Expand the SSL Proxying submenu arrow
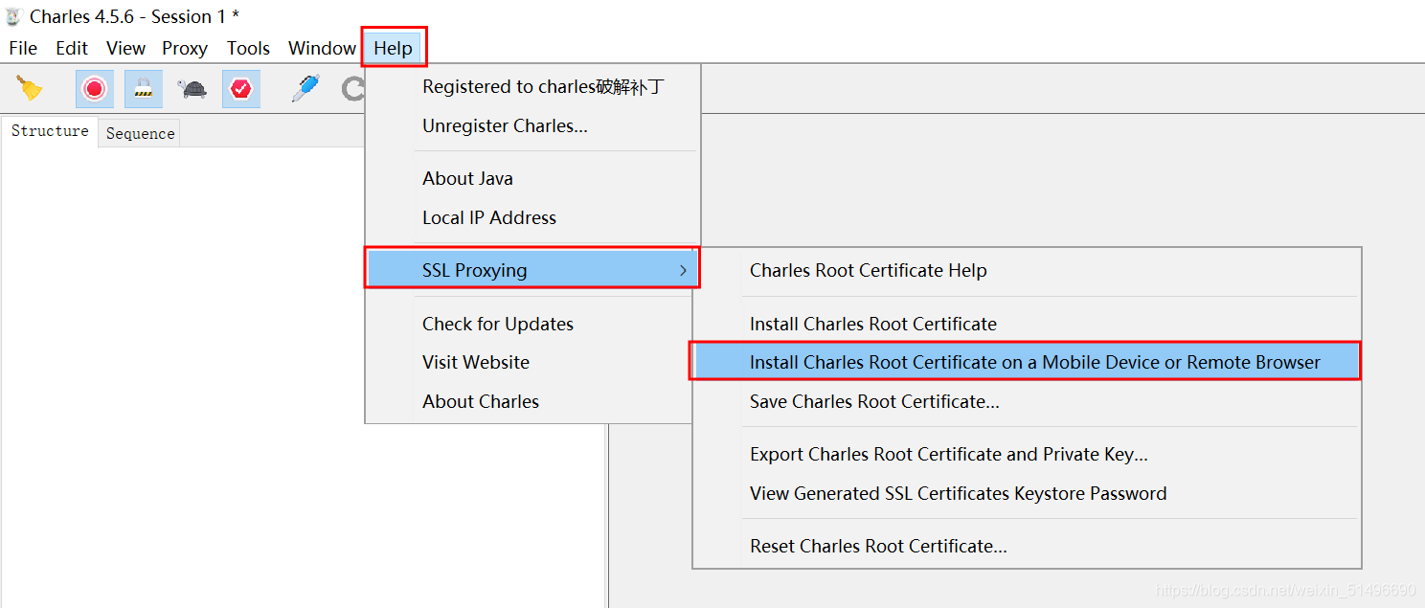 [683, 271]
